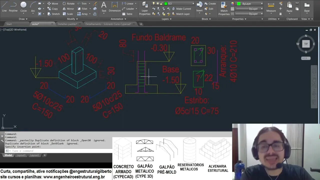Click the rectangle tool icon
Viewport: 320px width, 180px height.
(x=39, y=3)
